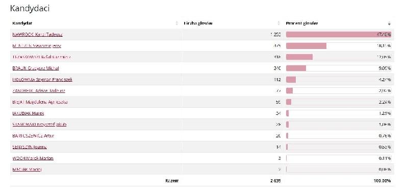Open MENTZEN Sławomir Jerzy candidate link
Viewport: 408px width, 192px height.
[37, 46]
